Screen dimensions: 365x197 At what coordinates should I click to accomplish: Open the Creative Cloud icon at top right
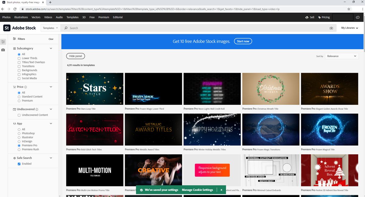click(x=358, y=17)
